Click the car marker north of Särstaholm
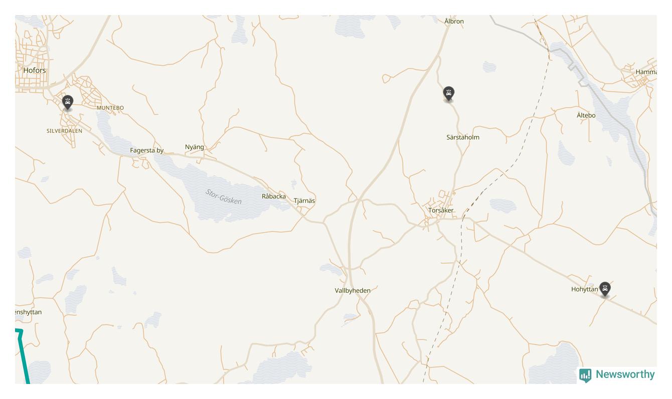This screenshot has width=672, height=399. coord(448,94)
